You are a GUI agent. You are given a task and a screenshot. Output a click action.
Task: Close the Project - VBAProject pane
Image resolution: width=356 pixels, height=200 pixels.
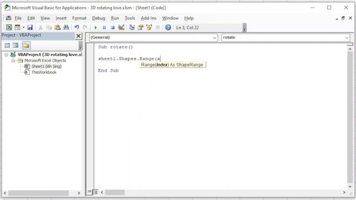coord(78,36)
